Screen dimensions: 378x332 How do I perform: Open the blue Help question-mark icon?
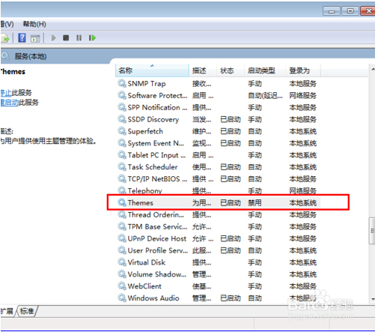point(22,38)
